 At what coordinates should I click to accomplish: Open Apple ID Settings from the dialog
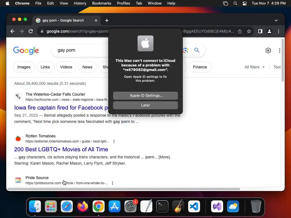pos(145,95)
